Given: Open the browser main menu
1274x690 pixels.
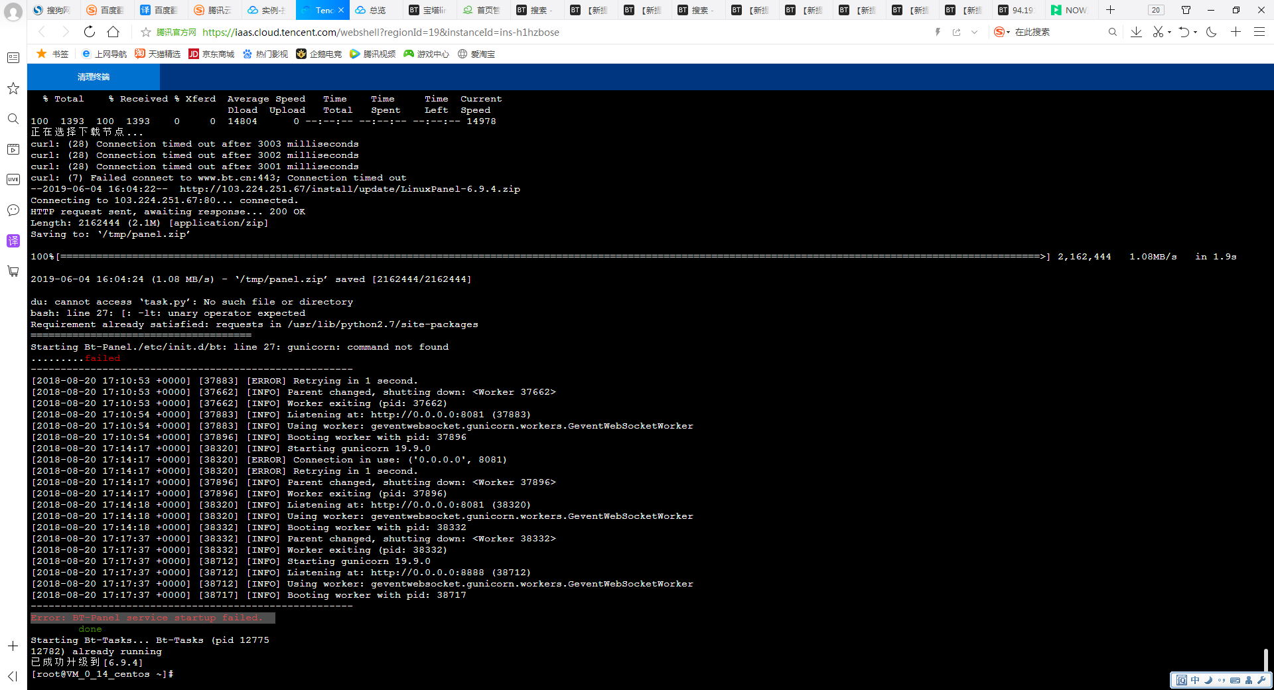Looking at the screenshot, I should [1259, 32].
